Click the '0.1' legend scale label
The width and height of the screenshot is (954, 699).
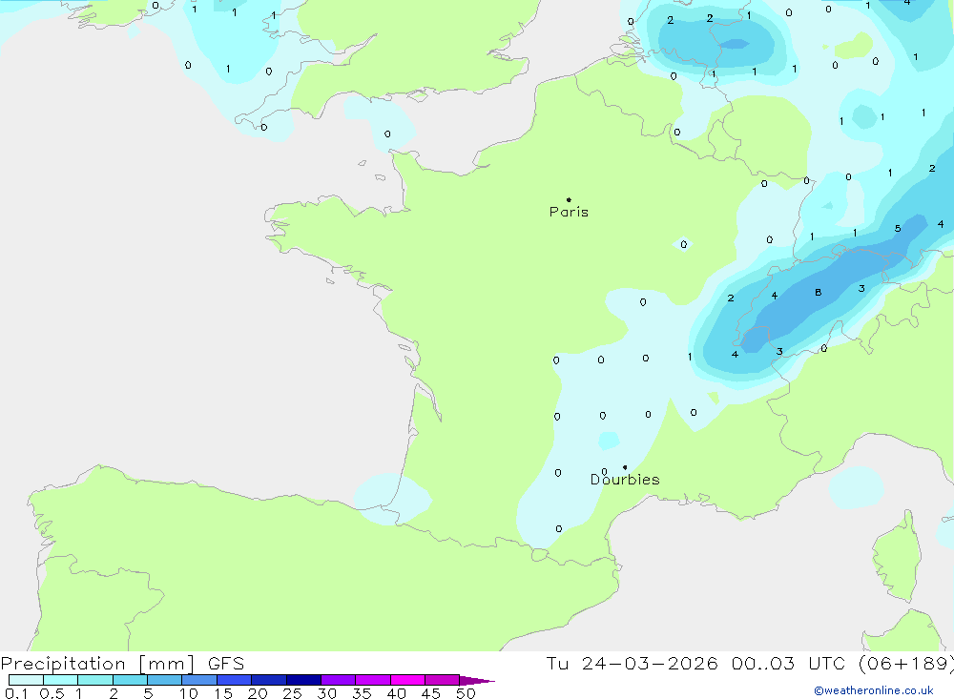pyautogui.click(x=16, y=693)
